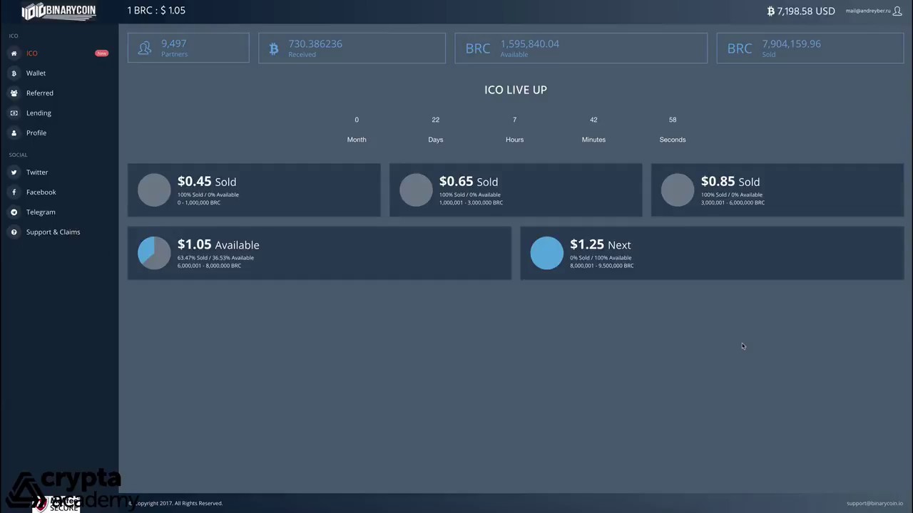Click the 730.386236 Received card
Viewport: 913px width, 513px height.
(352, 48)
